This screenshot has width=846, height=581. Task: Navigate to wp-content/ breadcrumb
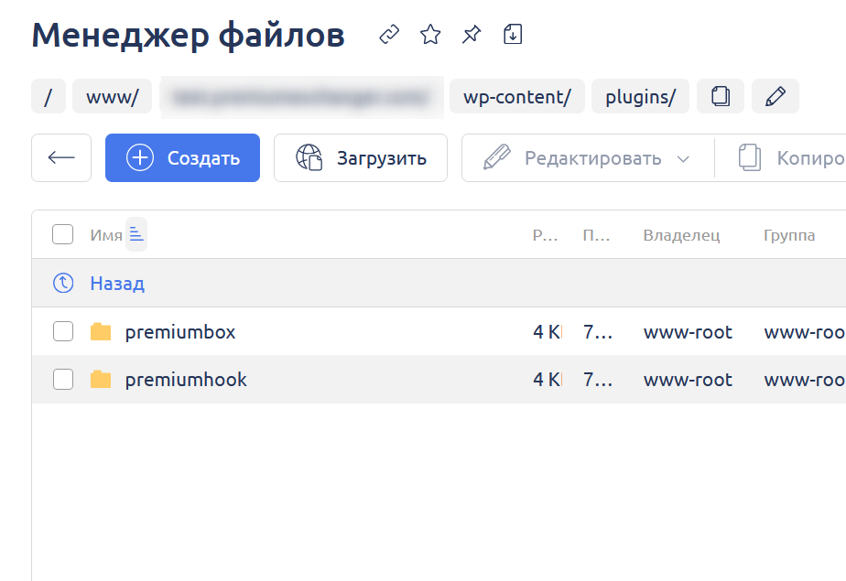(517, 97)
